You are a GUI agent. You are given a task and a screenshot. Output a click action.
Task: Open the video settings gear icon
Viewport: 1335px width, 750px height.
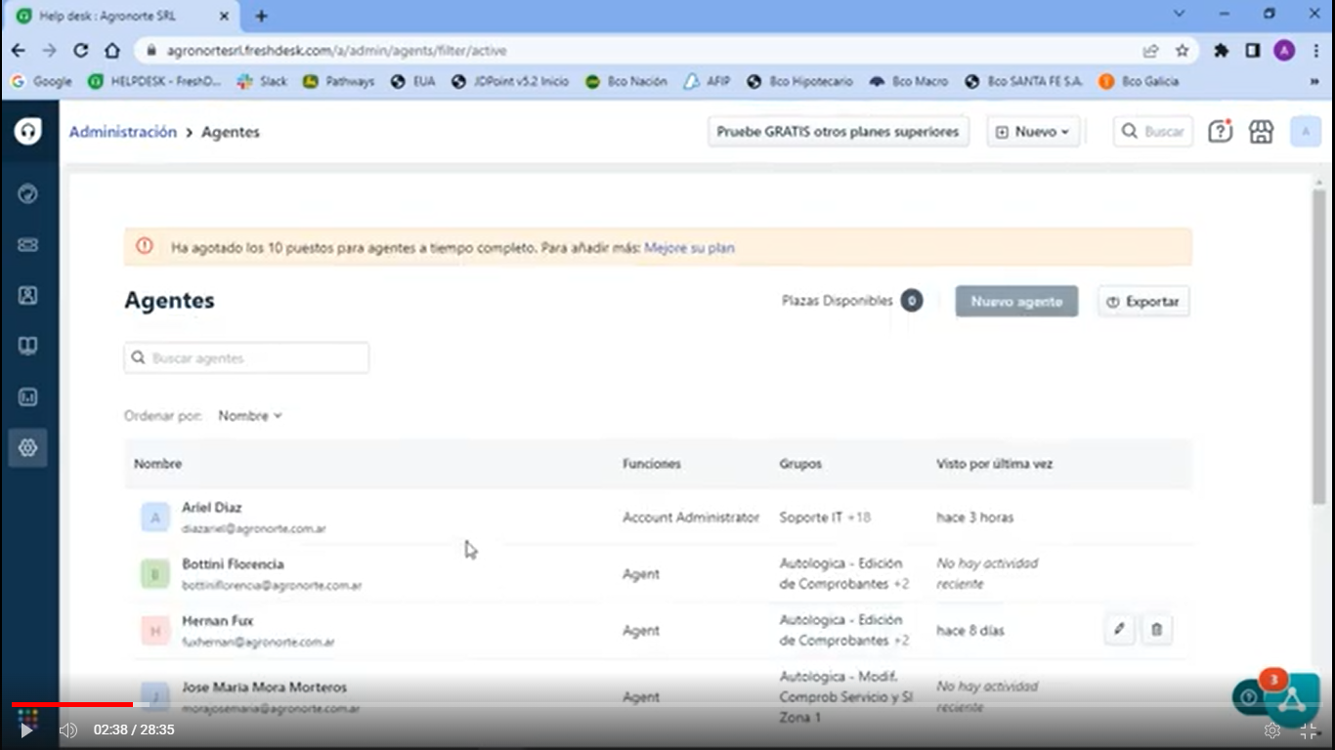click(1271, 730)
